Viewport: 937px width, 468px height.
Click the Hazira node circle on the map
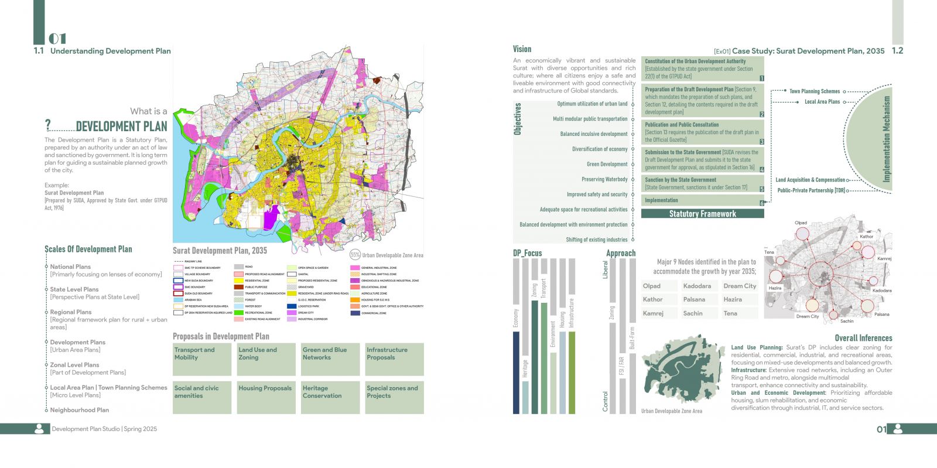775,277
